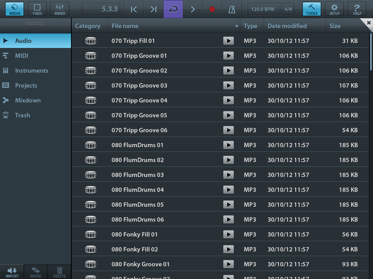Click the Delete icon at bottom

(59, 272)
